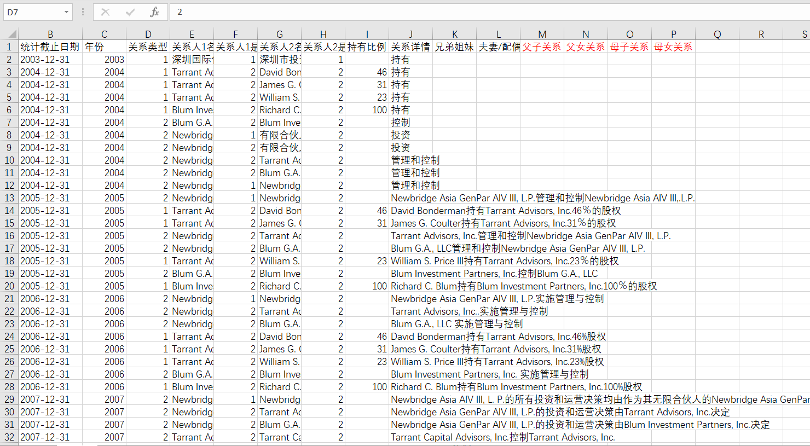Confirm the formula bar entry
Image resolution: width=810 pixels, height=446 pixels.
130,12
